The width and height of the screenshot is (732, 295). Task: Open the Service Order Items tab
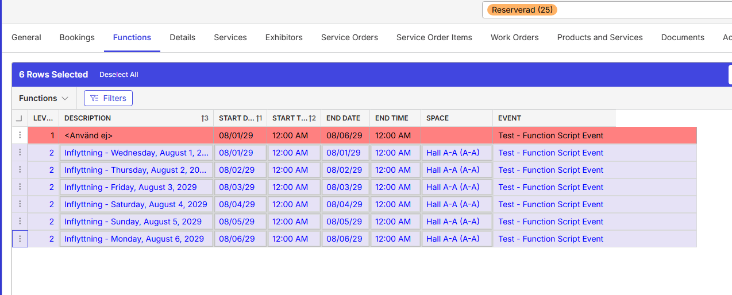(x=434, y=37)
